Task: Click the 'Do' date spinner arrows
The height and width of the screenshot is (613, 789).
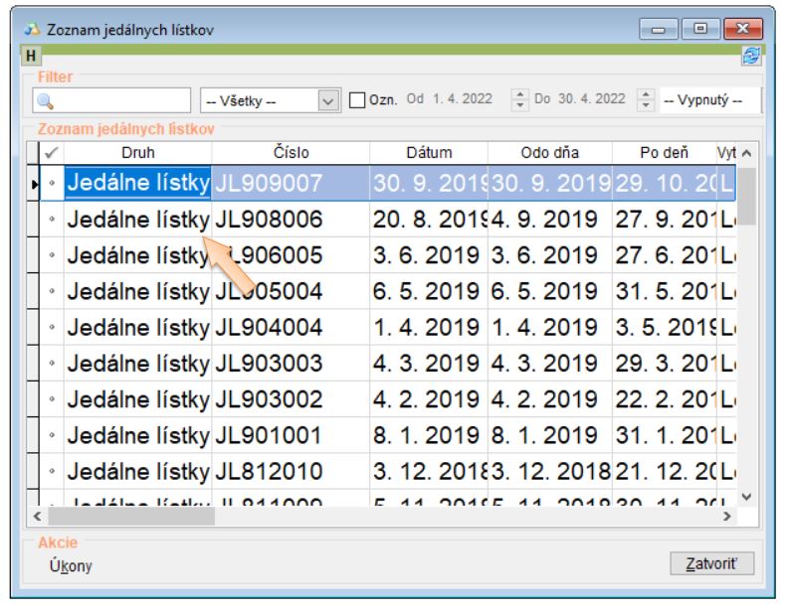Action: pyautogui.click(x=645, y=99)
